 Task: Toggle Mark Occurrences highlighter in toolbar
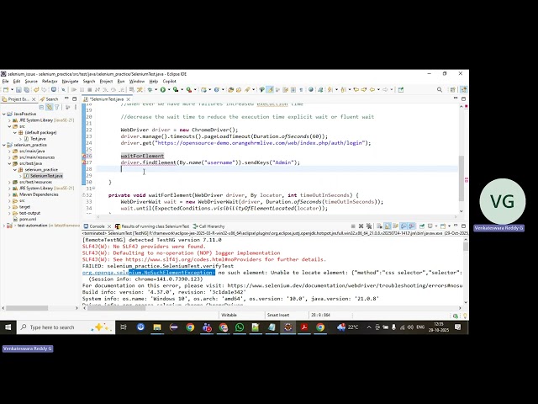pyautogui.click(x=271, y=90)
